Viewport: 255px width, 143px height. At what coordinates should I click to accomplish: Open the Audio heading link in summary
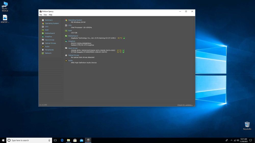coord(70,60)
